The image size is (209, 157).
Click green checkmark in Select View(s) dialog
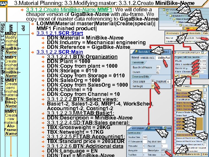tap(176, 154)
